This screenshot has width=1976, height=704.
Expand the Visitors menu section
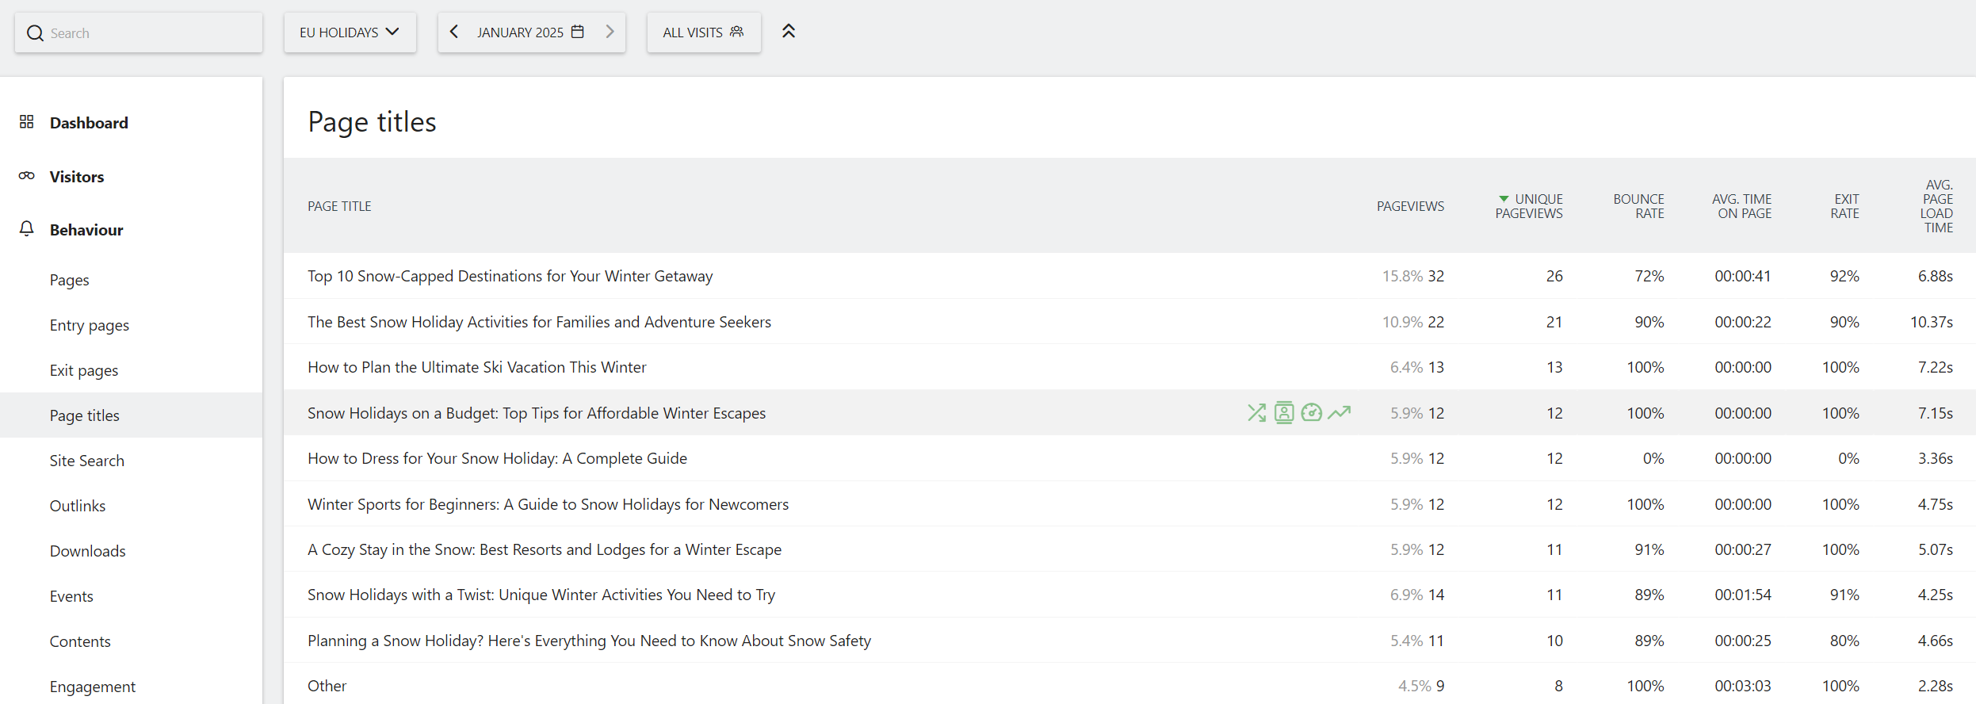[77, 177]
